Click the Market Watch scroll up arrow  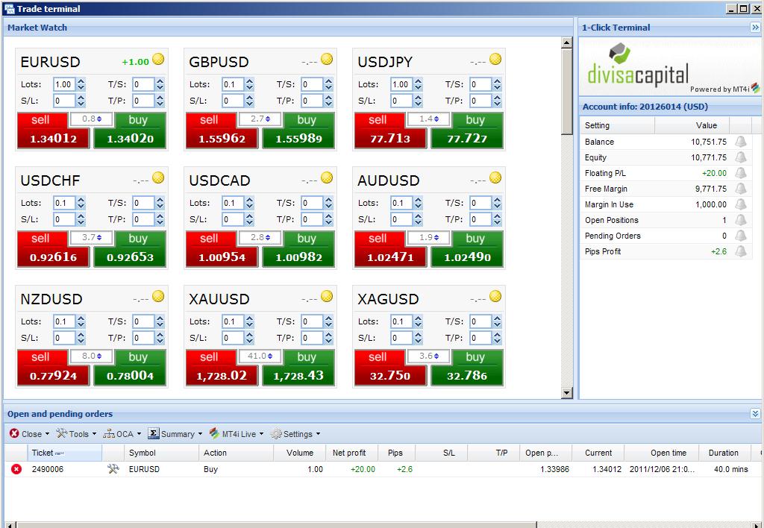click(567, 43)
